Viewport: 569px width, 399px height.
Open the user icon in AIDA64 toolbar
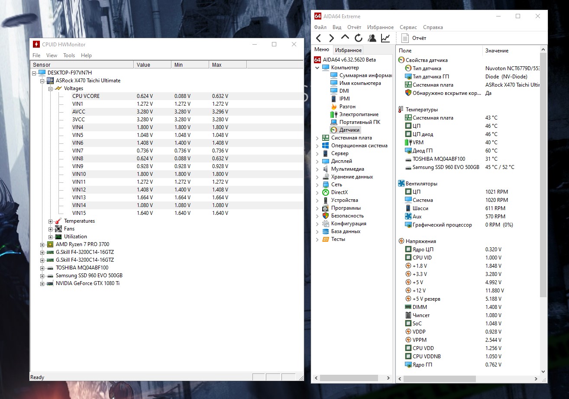(x=372, y=38)
